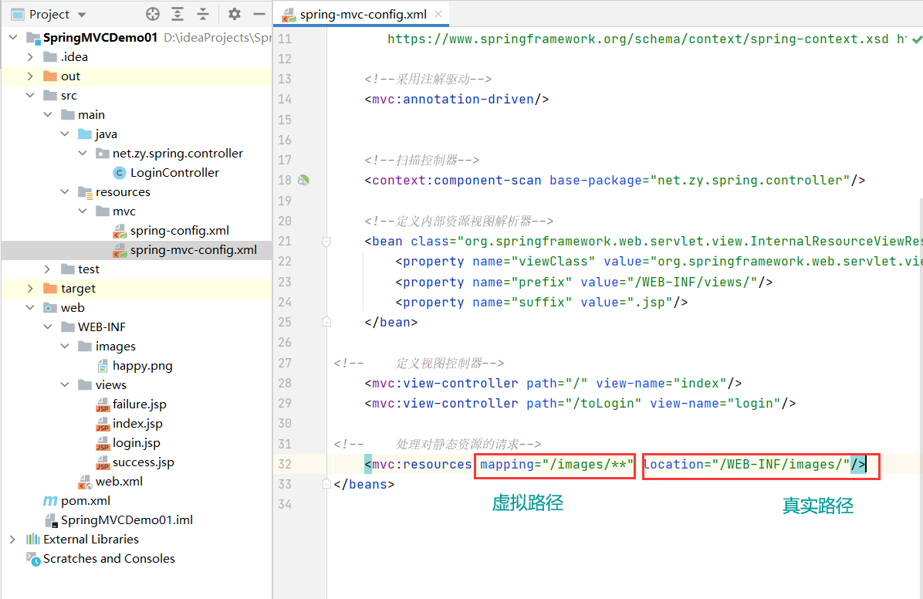Collapse the web folder
This screenshot has height=599, width=923.
[31, 307]
